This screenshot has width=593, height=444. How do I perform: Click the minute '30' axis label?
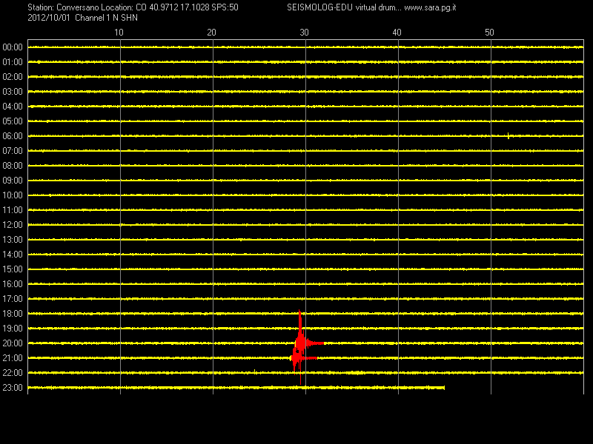(x=304, y=33)
